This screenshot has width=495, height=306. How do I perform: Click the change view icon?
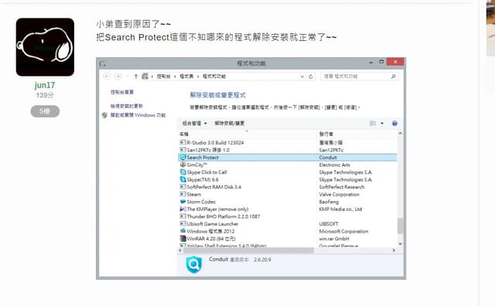373,124
